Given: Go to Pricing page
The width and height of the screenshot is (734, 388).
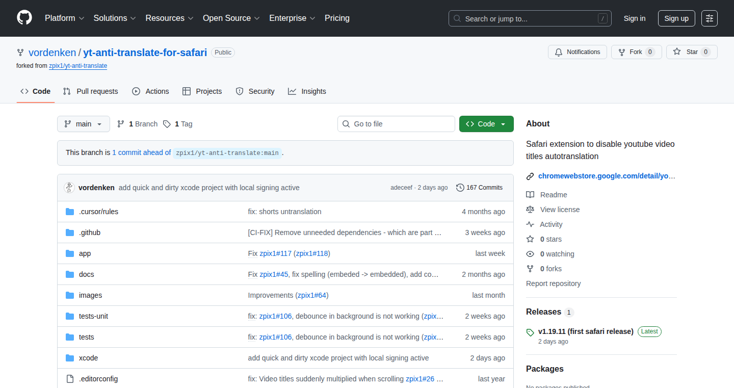Looking at the screenshot, I should (337, 18).
